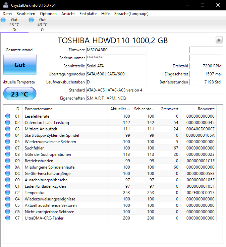This screenshot has height=247, width=226.
Task: Select the Suchfehler parameter name
Action: 34,148
